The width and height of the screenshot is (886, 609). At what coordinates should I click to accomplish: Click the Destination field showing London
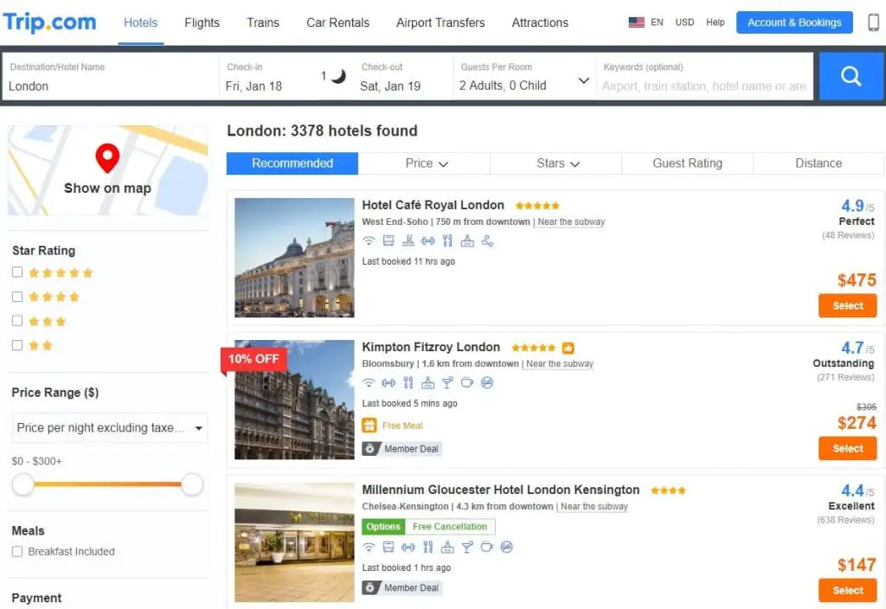click(x=111, y=77)
